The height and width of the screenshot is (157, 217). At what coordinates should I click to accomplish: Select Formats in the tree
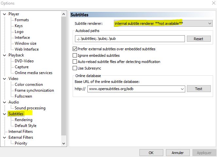pos(22,20)
